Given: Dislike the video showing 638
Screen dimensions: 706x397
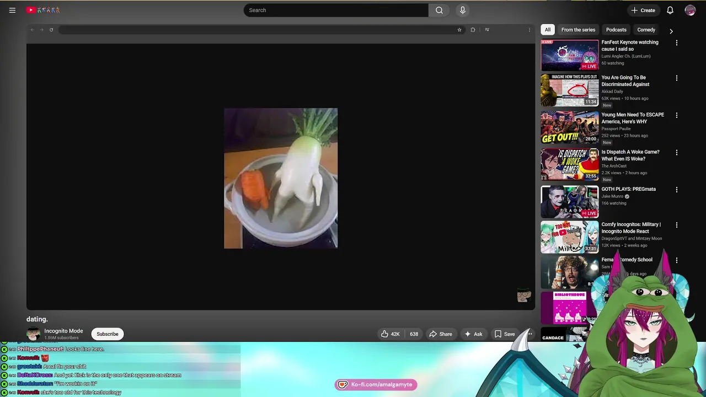Looking at the screenshot, I should tap(414, 334).
